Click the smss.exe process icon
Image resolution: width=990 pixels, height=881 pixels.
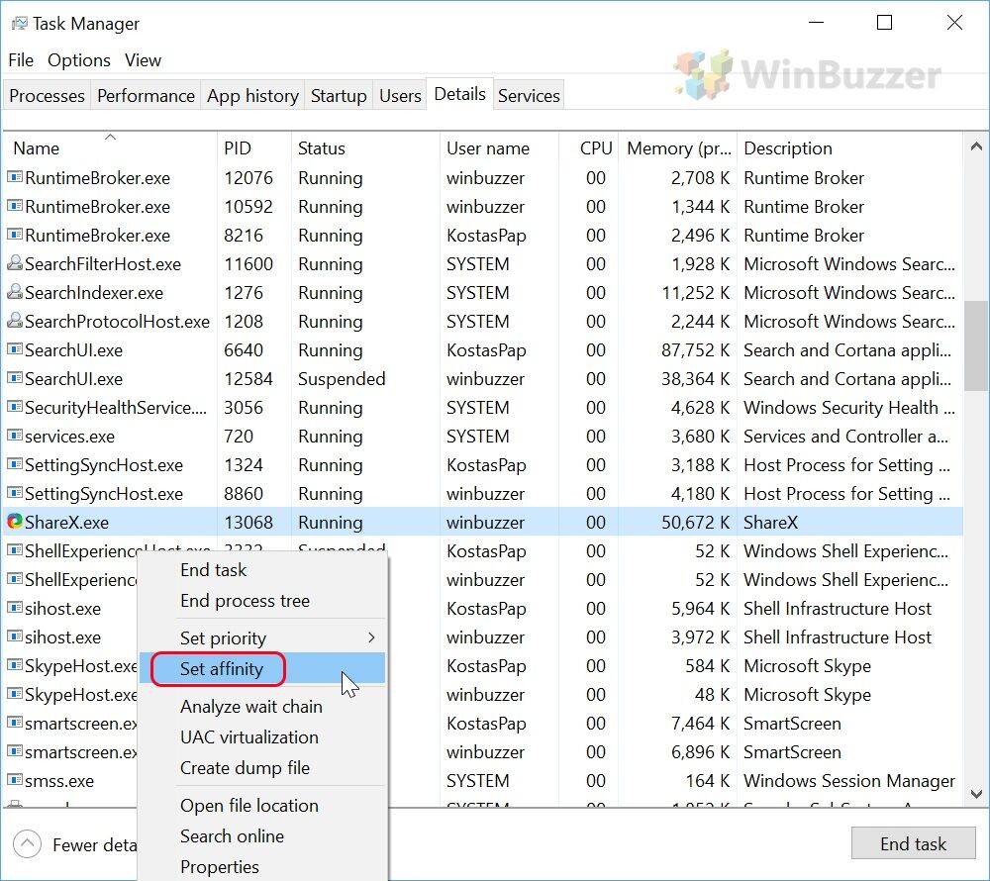click(x=13, y=781)
